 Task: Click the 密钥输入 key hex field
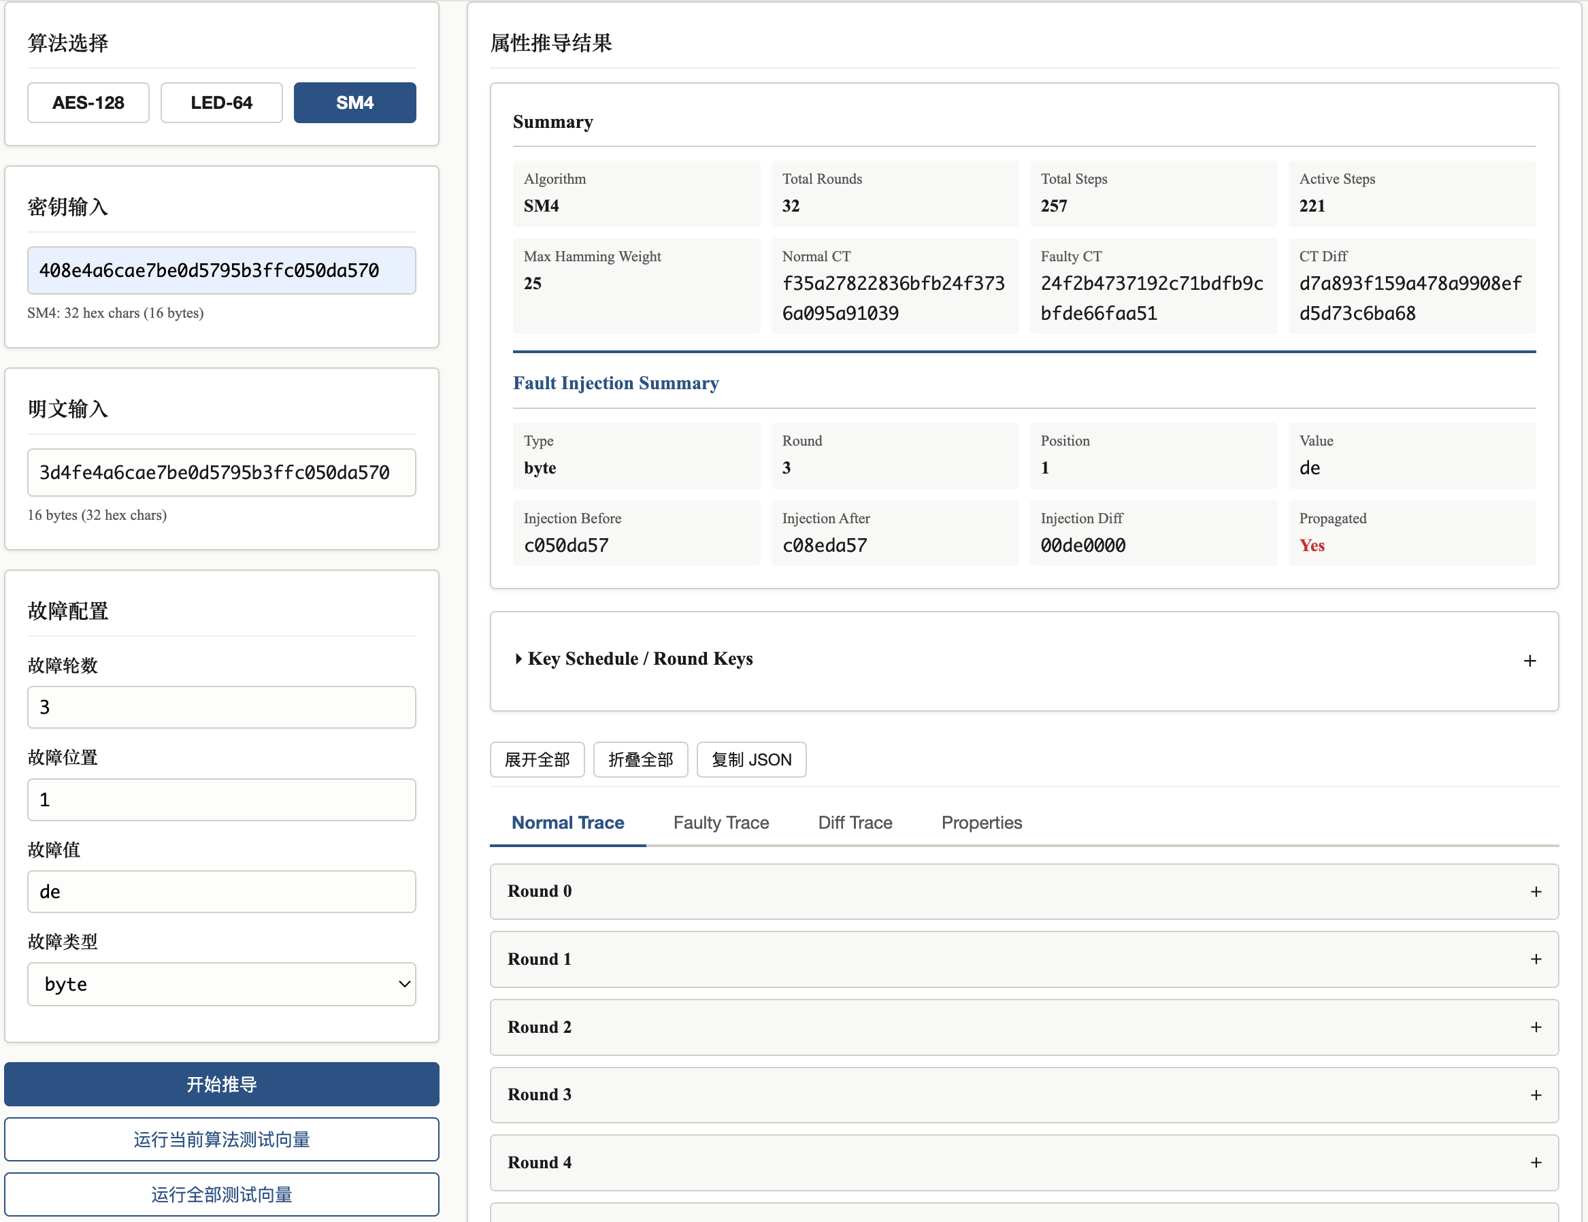tap(221, 270)
